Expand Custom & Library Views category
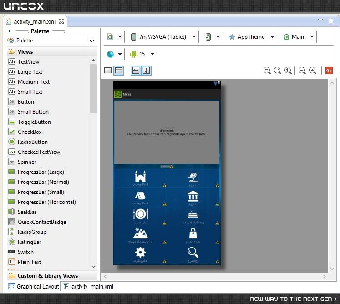 pyautogui.click(x=52, y=276)
